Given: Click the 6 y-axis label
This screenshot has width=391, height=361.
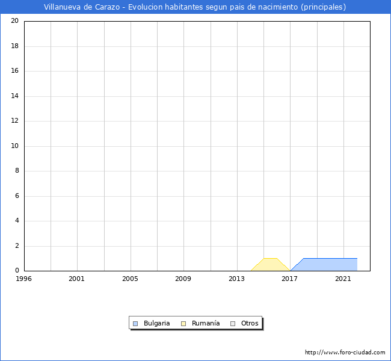Looking at the screenshot, I should tap(17, 196).
